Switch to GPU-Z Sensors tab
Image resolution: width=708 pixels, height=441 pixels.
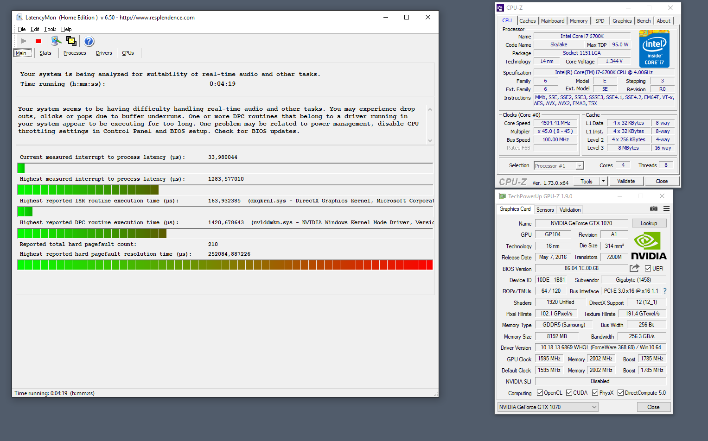(x=545, y=210)
